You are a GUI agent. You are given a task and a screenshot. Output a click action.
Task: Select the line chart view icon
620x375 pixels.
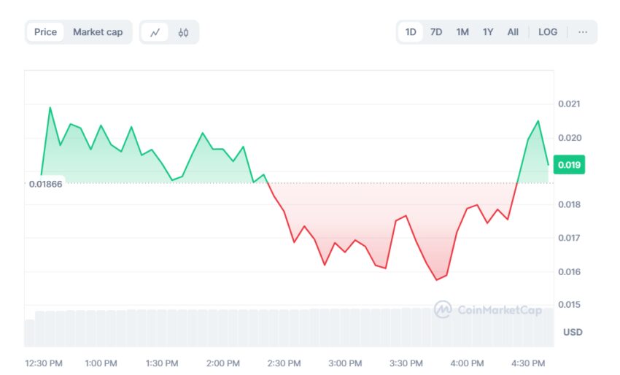pyautogui.click(x=155, y=32)
